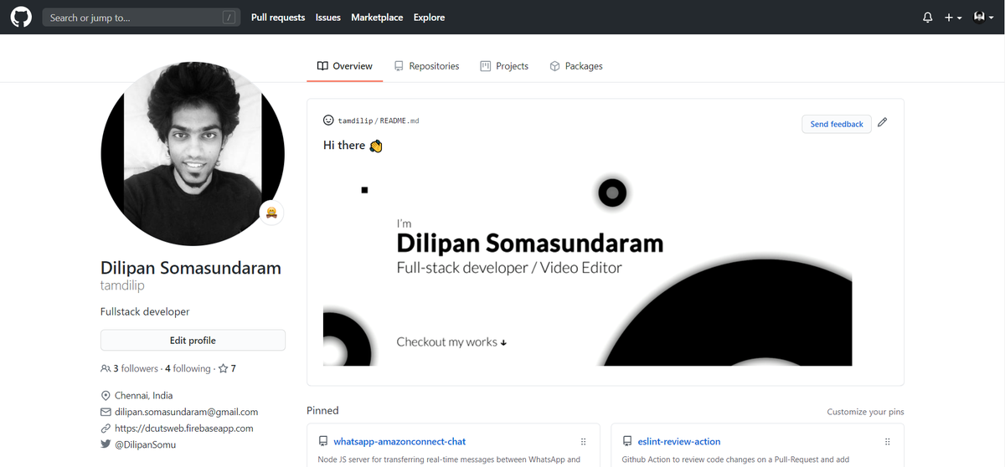The width and height of the screenshot is (1005, 467).
Task: Focus the Search or jump to field
Action: click(x=142, y=18)
